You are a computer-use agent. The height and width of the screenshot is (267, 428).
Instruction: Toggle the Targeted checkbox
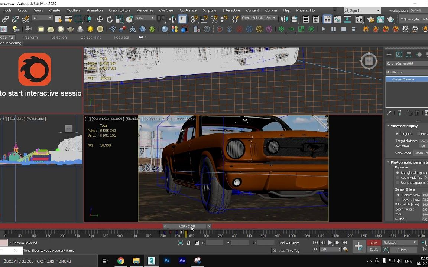397,134
